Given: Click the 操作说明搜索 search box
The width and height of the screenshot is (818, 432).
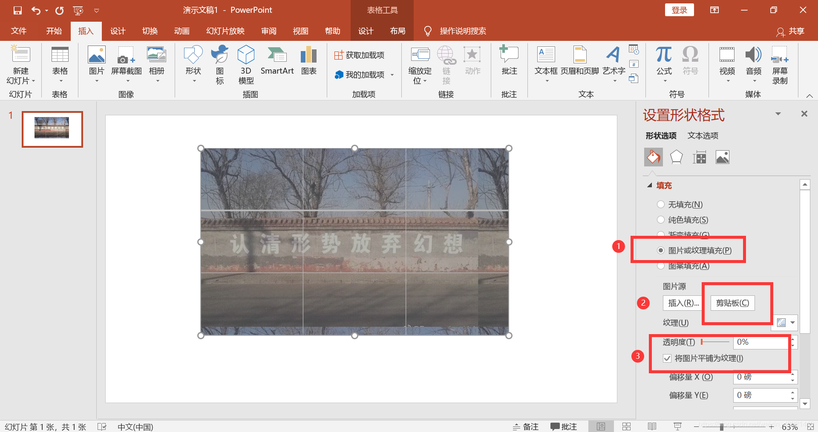Looking at the screenshot, I should coord(463,31).
